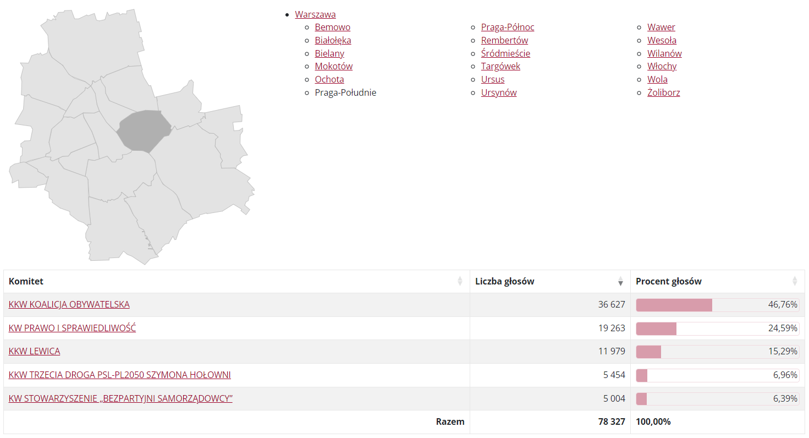Screen dimensions: 809x438
Task: Go to the Mokotów district results
Action: (333, 66)
